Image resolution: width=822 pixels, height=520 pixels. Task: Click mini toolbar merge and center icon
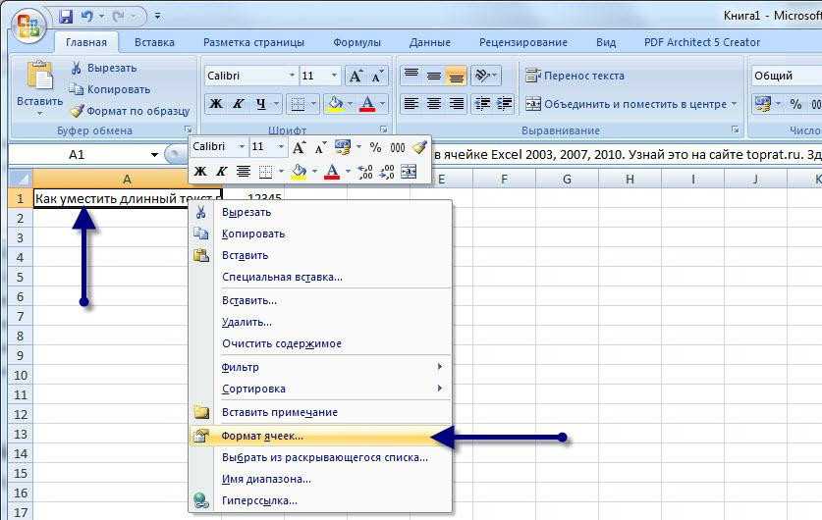click(409, 172)
